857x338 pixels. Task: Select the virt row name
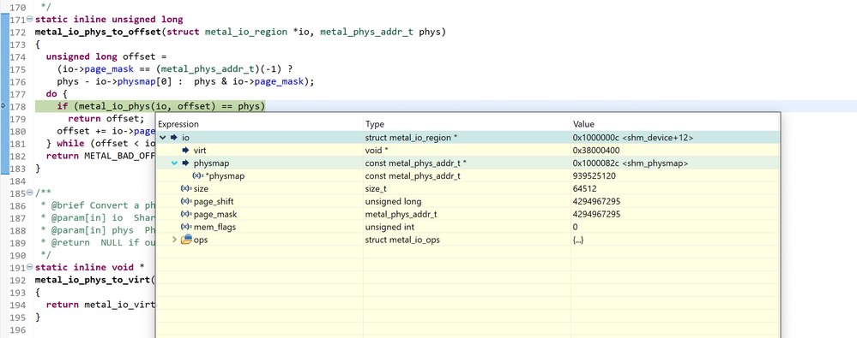pos(200,150)
